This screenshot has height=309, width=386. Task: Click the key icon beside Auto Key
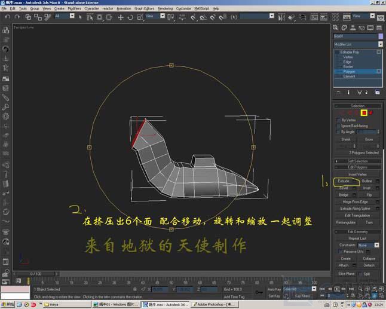coord(259,292)
